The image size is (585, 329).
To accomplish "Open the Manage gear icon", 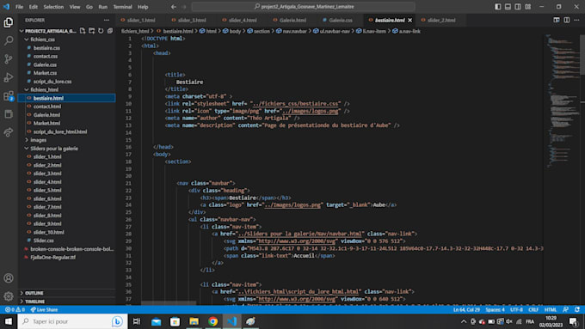I will tap(9, 296).
